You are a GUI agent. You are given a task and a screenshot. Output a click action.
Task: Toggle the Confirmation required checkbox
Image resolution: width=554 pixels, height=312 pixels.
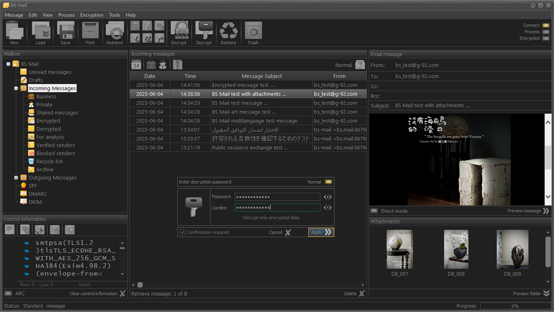coord(183,232)
